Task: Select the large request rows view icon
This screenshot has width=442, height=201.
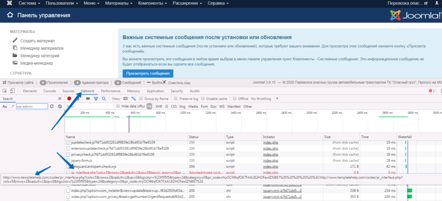Action: 126,98
